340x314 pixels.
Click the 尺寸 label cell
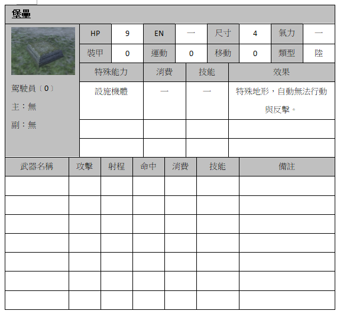coord(223,34)
